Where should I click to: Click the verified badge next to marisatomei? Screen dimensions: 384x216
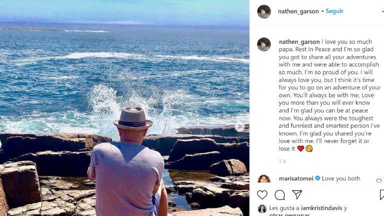[317, 178]
